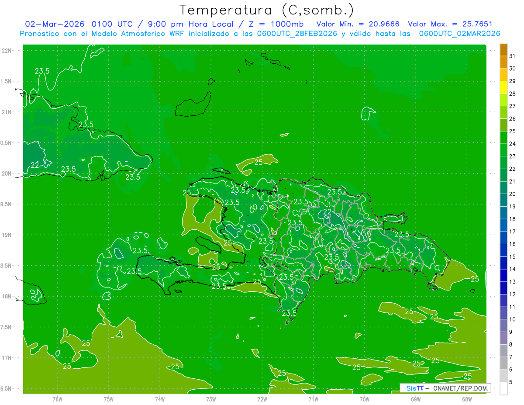Click the '22' contour label over eastern Cuba
This screenshot has width=524, height=405.
click(x=35, y=165)
